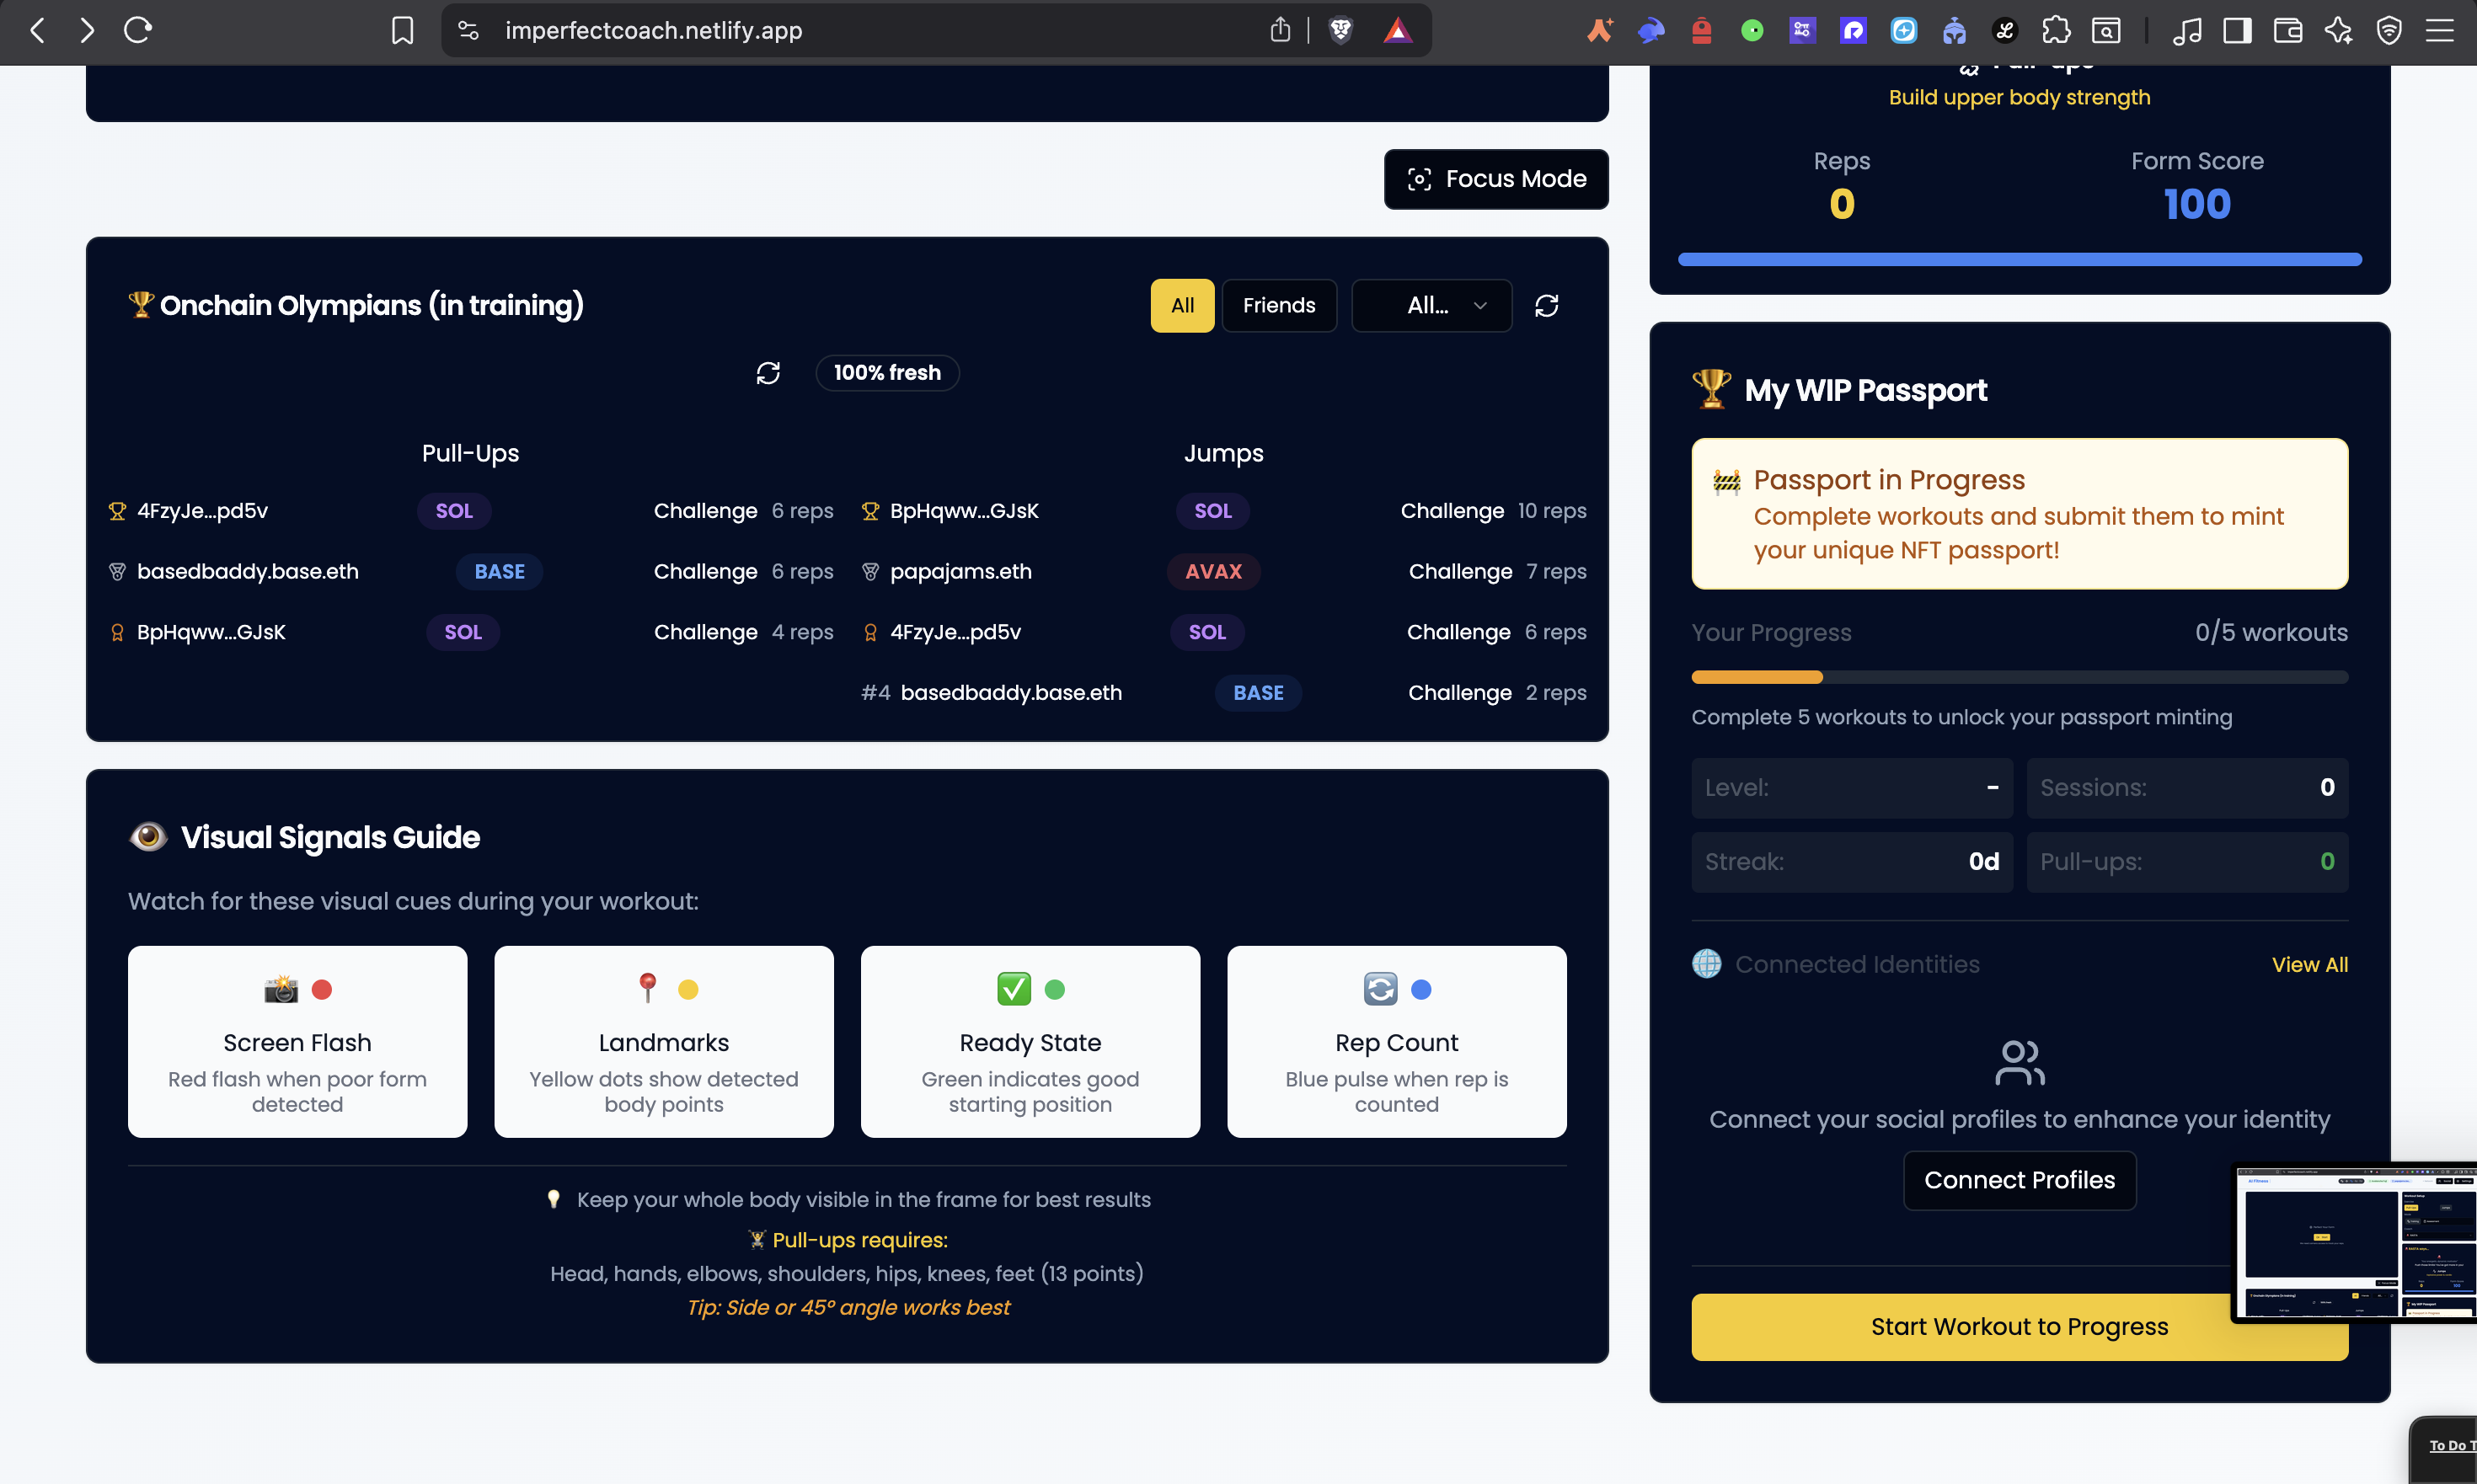Toggle the browser sidebar panel icon
Viewport: 2477px width, 1484px height.
tap(2237, 30)
